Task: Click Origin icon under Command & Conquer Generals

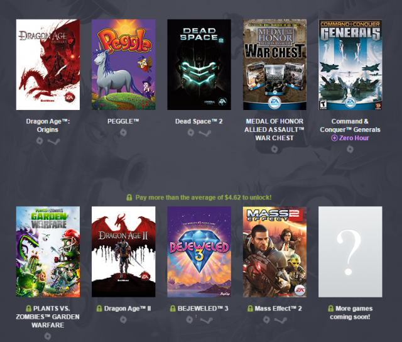Action: [350, 149]
